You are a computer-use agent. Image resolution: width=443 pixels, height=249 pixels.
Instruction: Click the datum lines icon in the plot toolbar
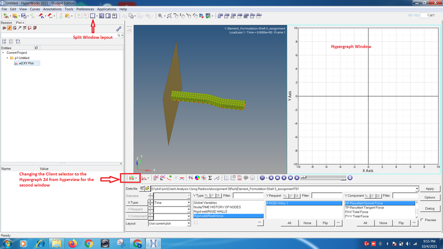pos(182,178)
